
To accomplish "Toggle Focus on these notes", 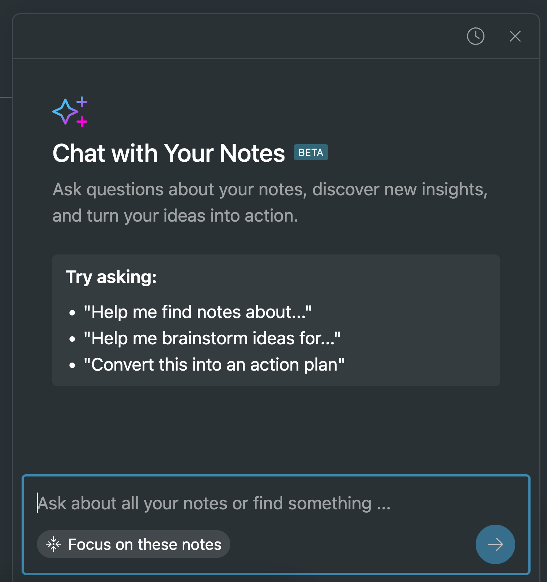I will tap(133, 544).
